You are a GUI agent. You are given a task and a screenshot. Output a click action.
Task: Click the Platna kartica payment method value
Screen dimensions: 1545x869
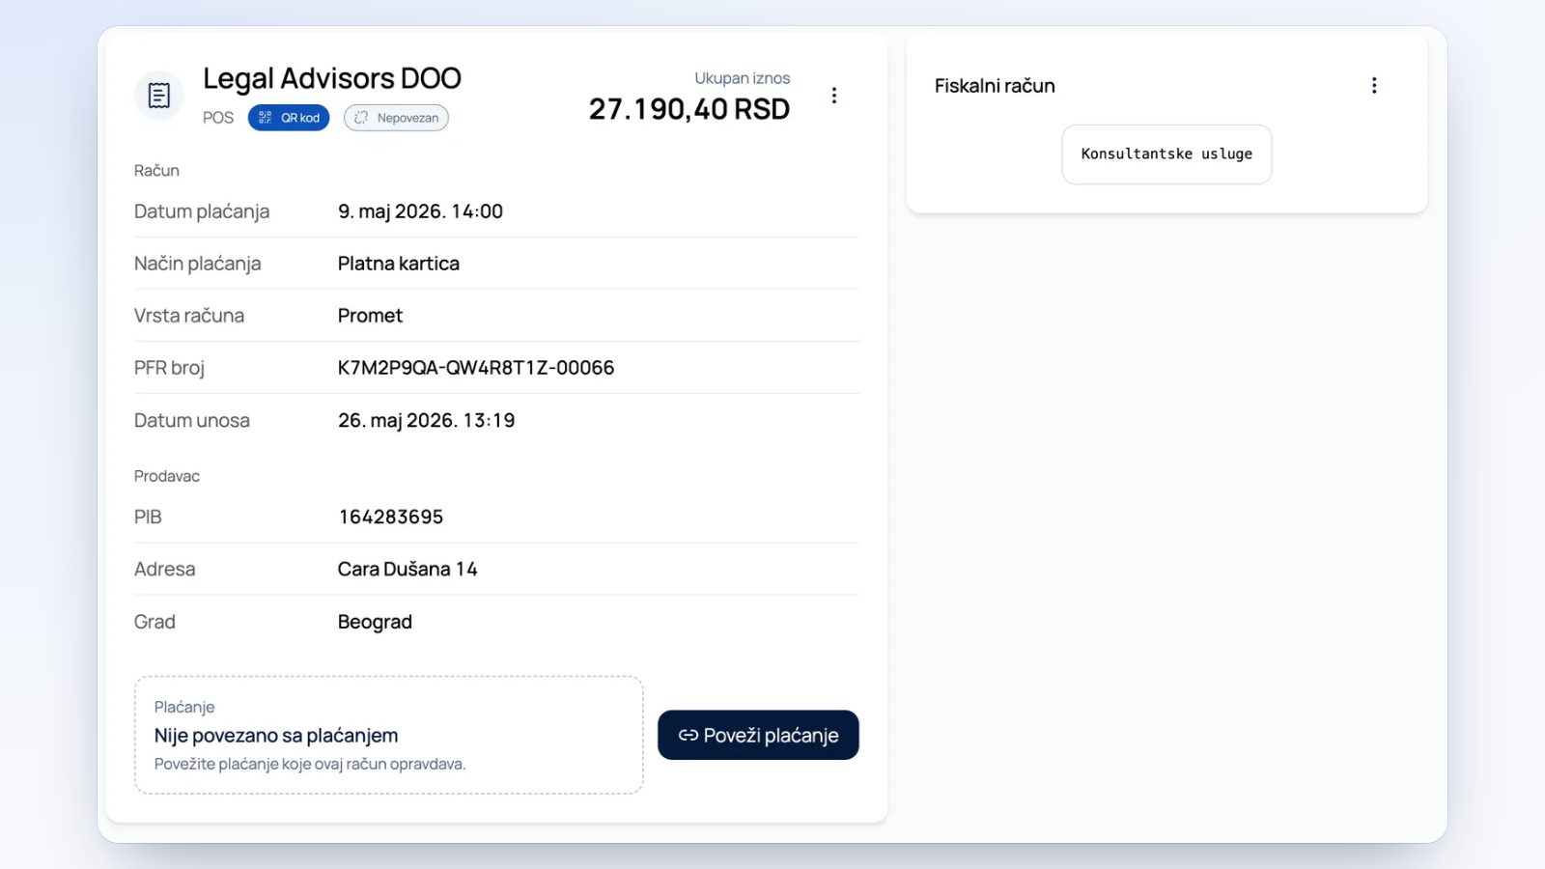(399, 264)
